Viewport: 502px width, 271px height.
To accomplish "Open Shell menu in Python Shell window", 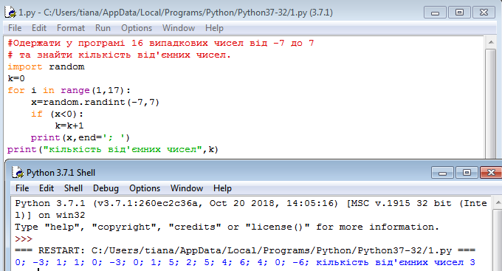I will (73, 188).
